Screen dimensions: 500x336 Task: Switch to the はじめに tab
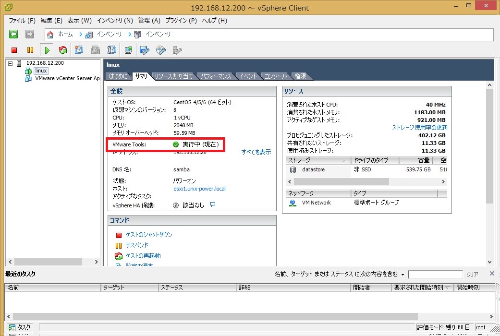coord(118,76)
